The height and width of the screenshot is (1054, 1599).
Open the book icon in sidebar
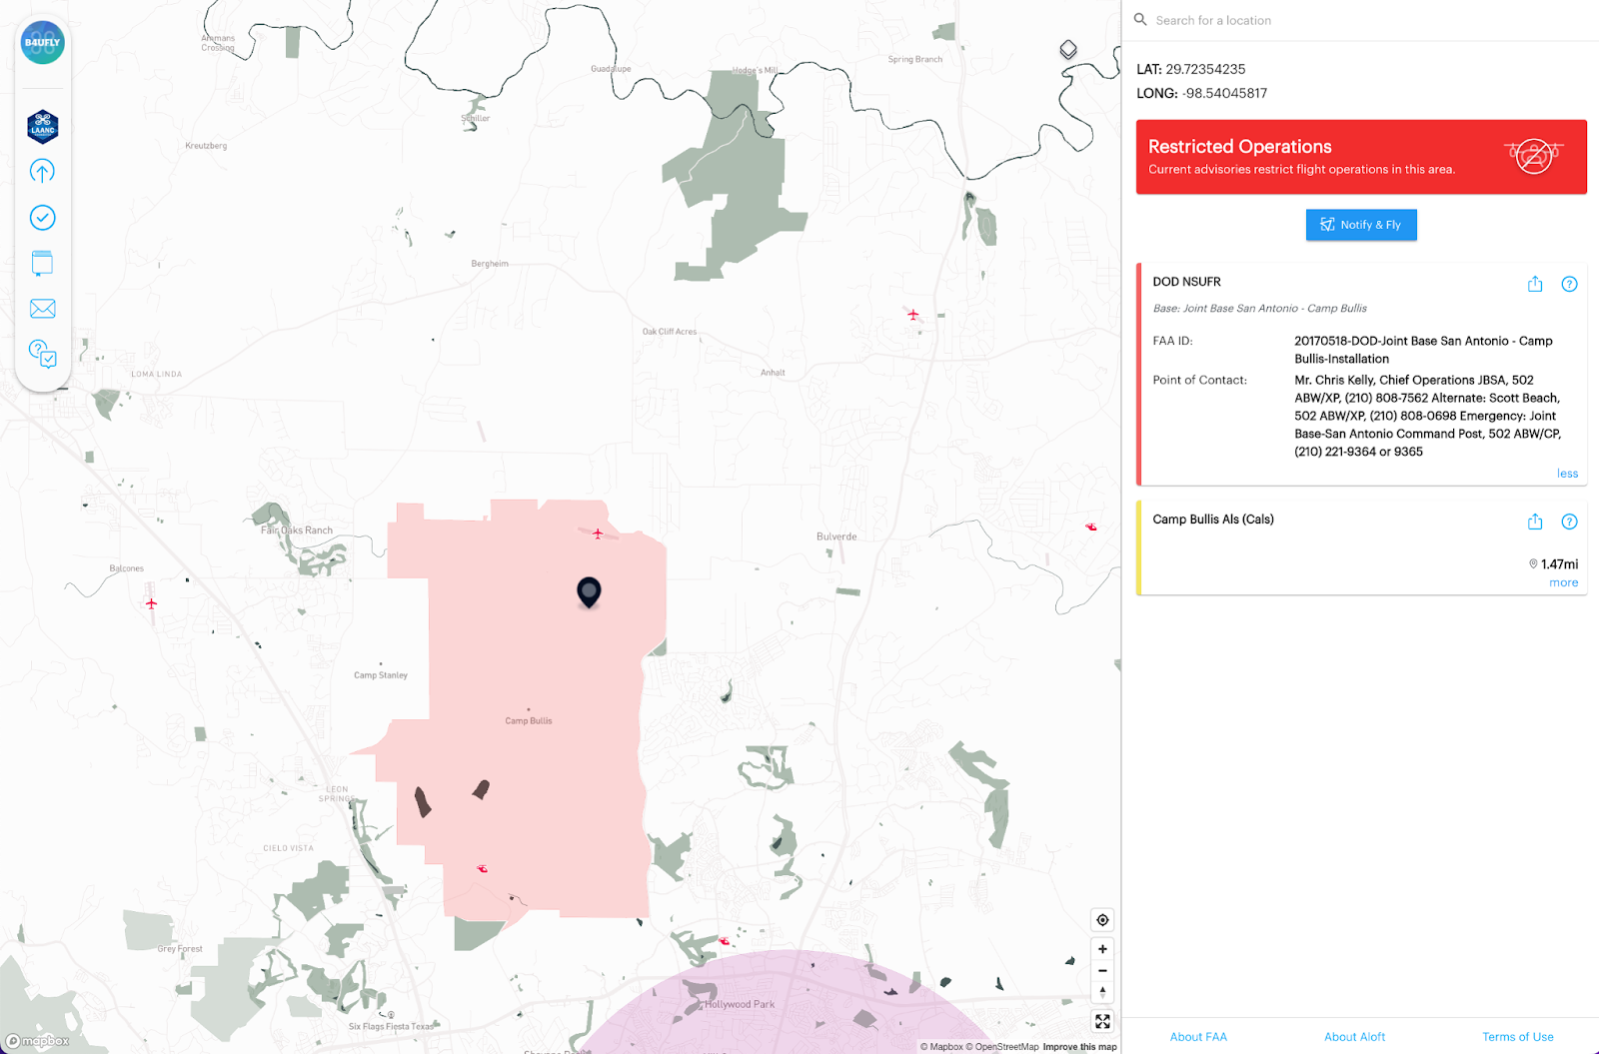(x=42, y=263)
